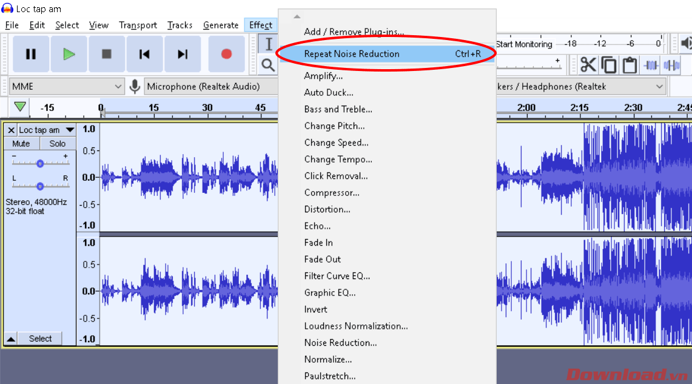The height and width of the screenshot is (384, 692).
Task: Choose Repeat Noise Reduction from the Effect menu
Action: 351,53
